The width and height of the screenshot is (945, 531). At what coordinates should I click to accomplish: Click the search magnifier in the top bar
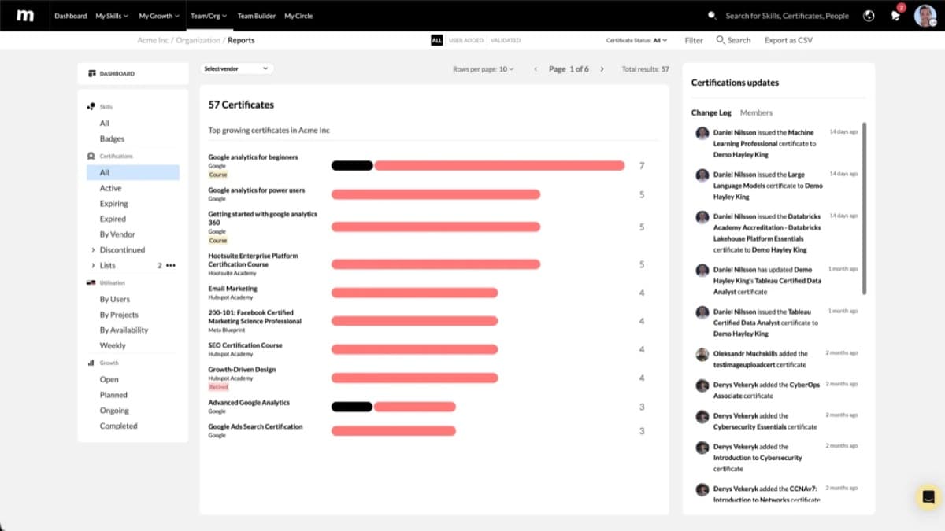coord(712,16)
